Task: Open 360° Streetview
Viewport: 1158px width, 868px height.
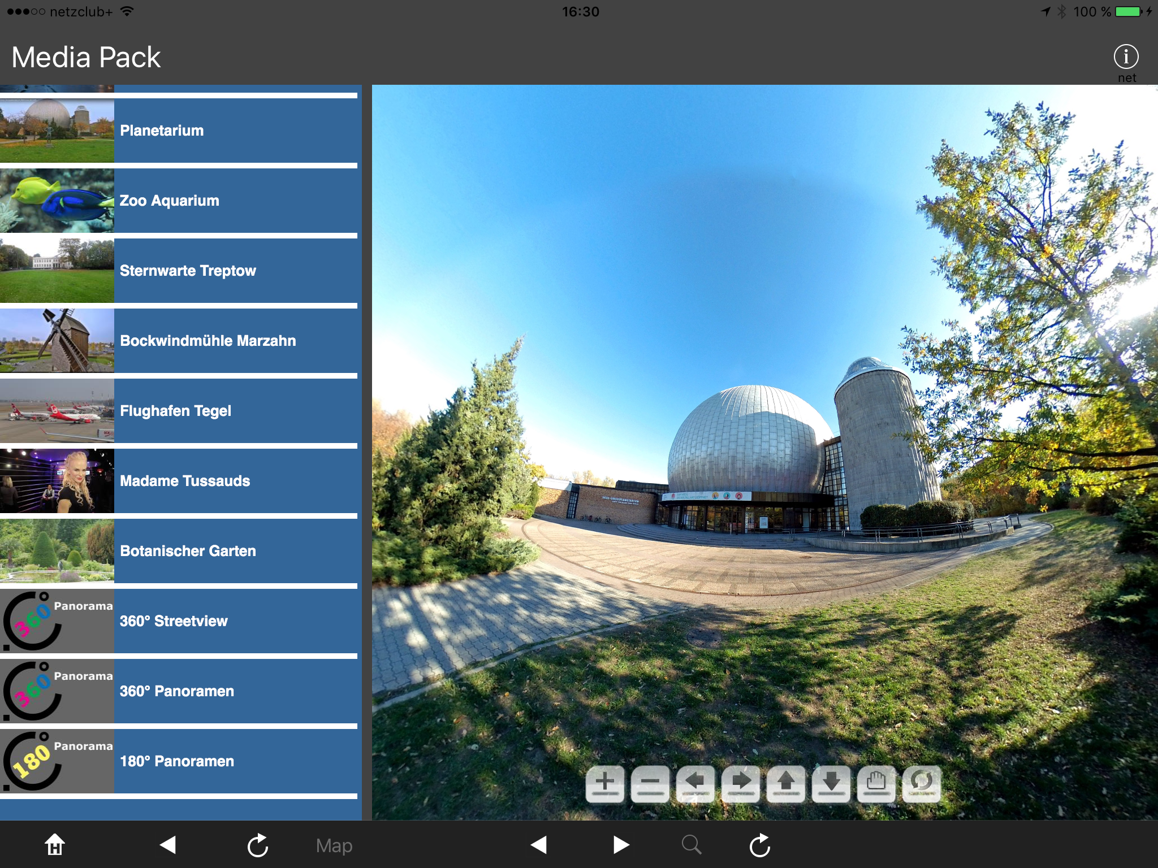Action: coord(179,621)
